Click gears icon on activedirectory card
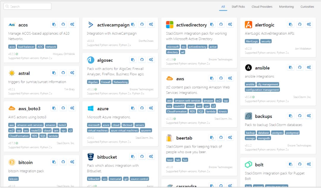The image size is (321, 188). click(230, 24)
